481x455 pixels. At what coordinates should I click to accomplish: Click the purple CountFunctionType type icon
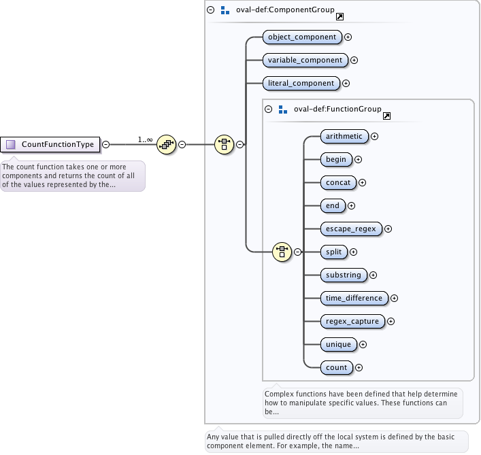coord(11,144)
